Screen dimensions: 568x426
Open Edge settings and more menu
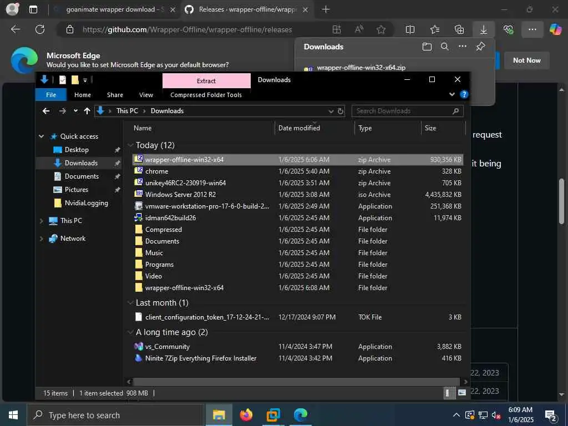[x=532, y=30]
